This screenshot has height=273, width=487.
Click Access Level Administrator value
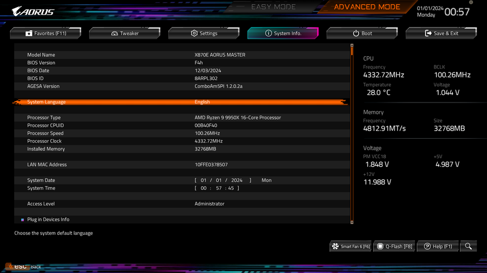coord(209,203)
